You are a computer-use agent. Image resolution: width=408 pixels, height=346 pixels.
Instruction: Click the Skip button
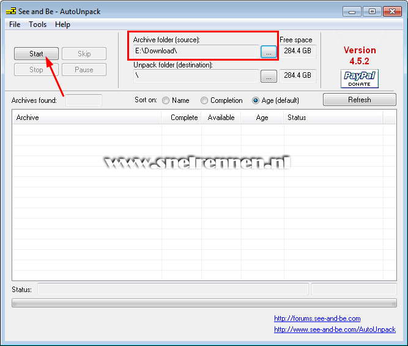click(84, 54)
